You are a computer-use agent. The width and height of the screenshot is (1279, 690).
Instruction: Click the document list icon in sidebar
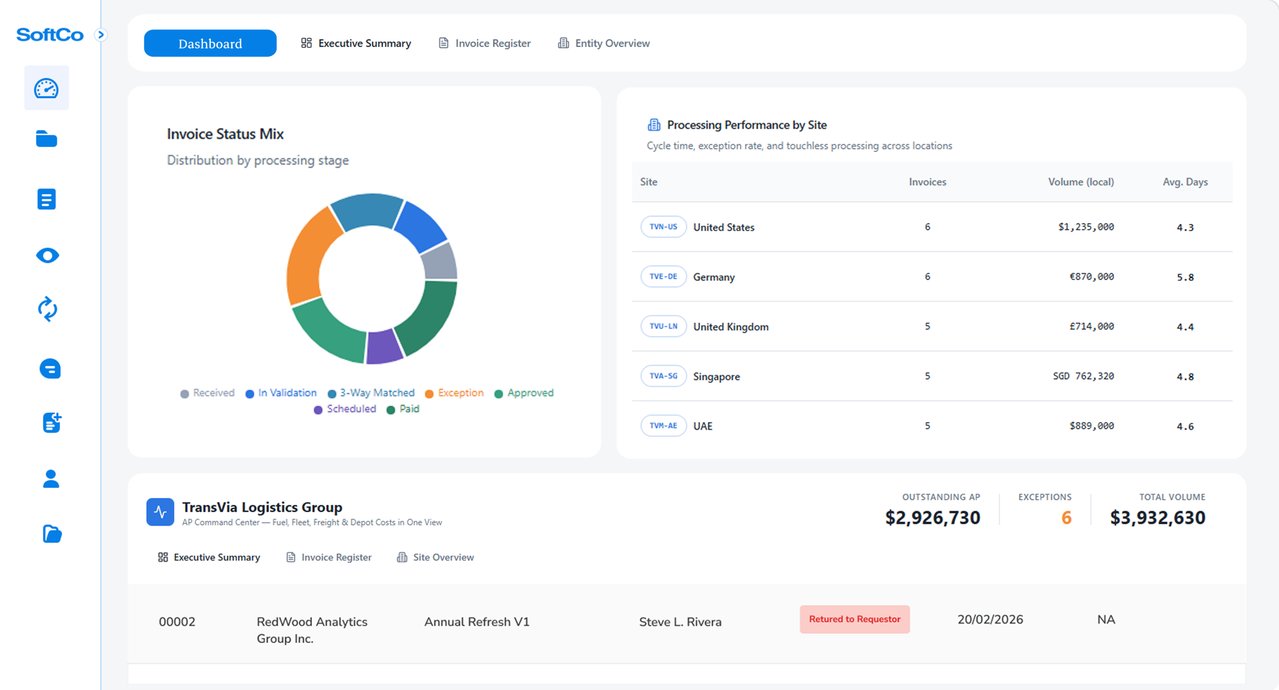click(x=47, y=199)
